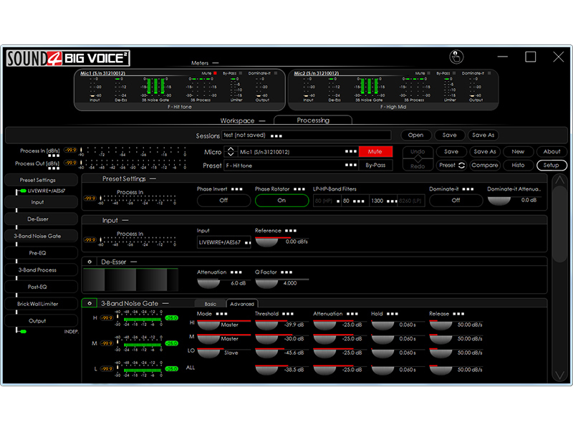Open Phase Rotator three-dot options
This screenshot has height=430, width=573.
point(299,189)
